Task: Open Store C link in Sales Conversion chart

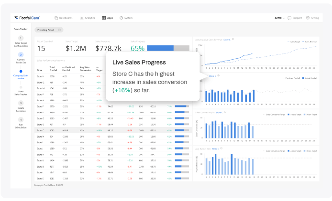Action: pos(220,113)
